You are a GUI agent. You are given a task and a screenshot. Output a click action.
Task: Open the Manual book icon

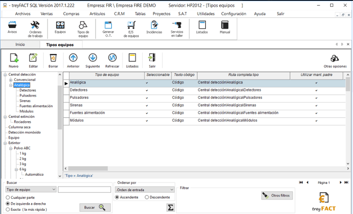(x=225, y=25)
